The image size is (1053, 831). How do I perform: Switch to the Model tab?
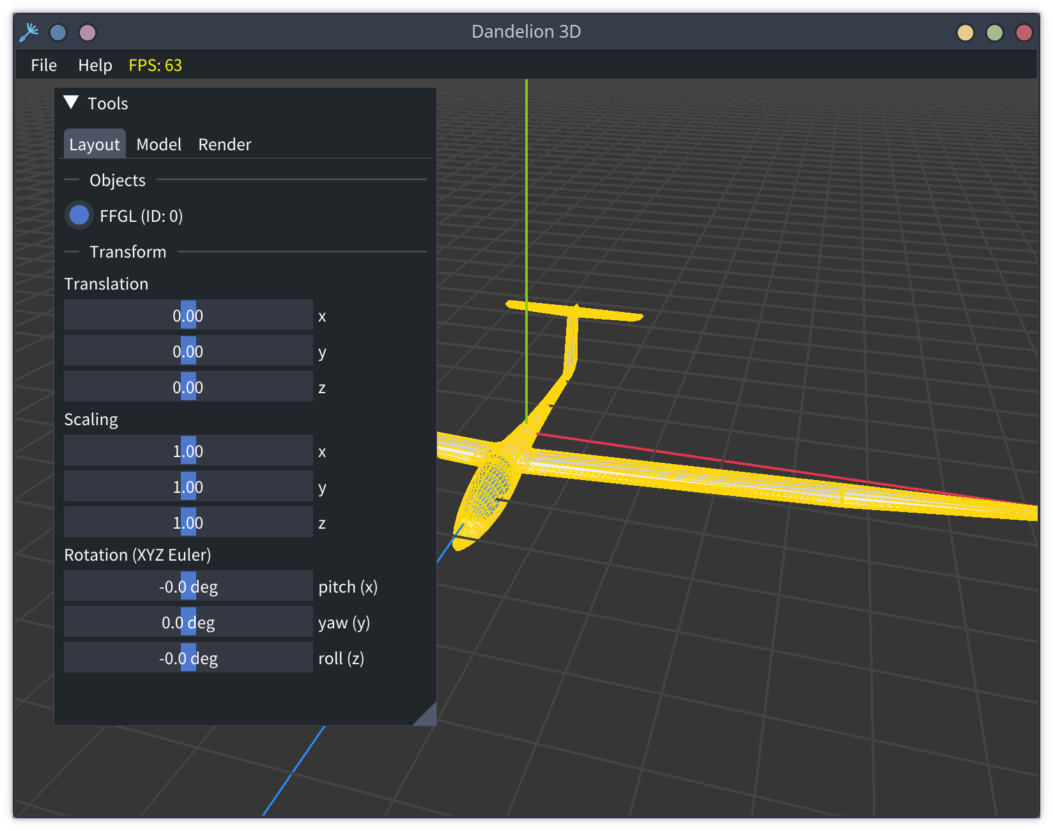[158, 144]
